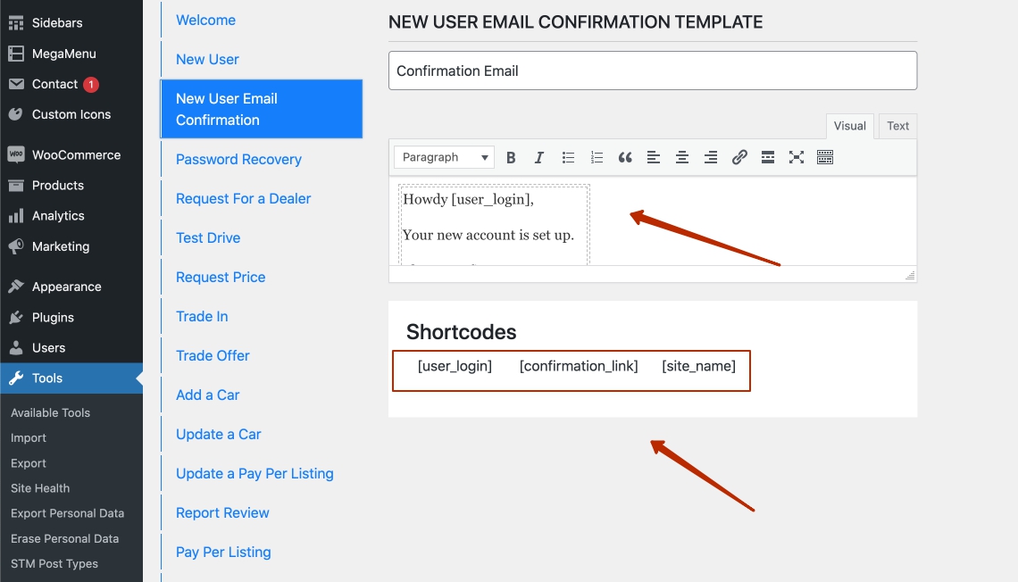Insert a numbered list
This screenshot has width=1018, height=582.
[x=597, y=158]
